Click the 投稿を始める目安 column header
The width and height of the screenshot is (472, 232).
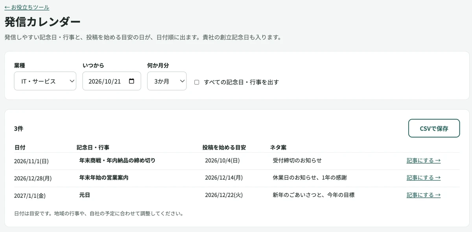[224, 148]
